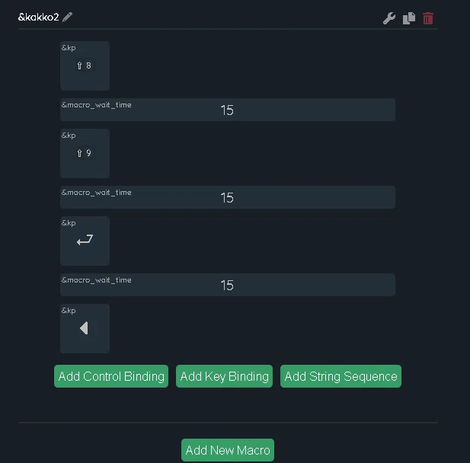Screen dimensions: 470x463
Task: Click the &kp label above Shift+8
Action: pos(69,48)
